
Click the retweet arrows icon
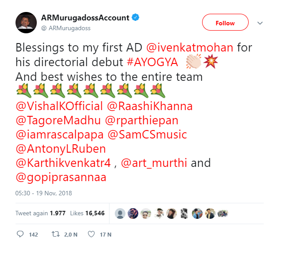pos(55,234)
